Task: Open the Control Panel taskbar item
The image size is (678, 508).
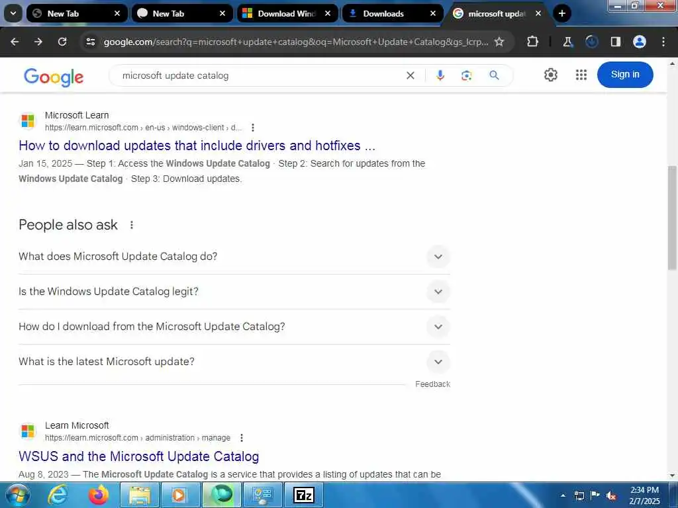Action: click(x=262, y=495)
